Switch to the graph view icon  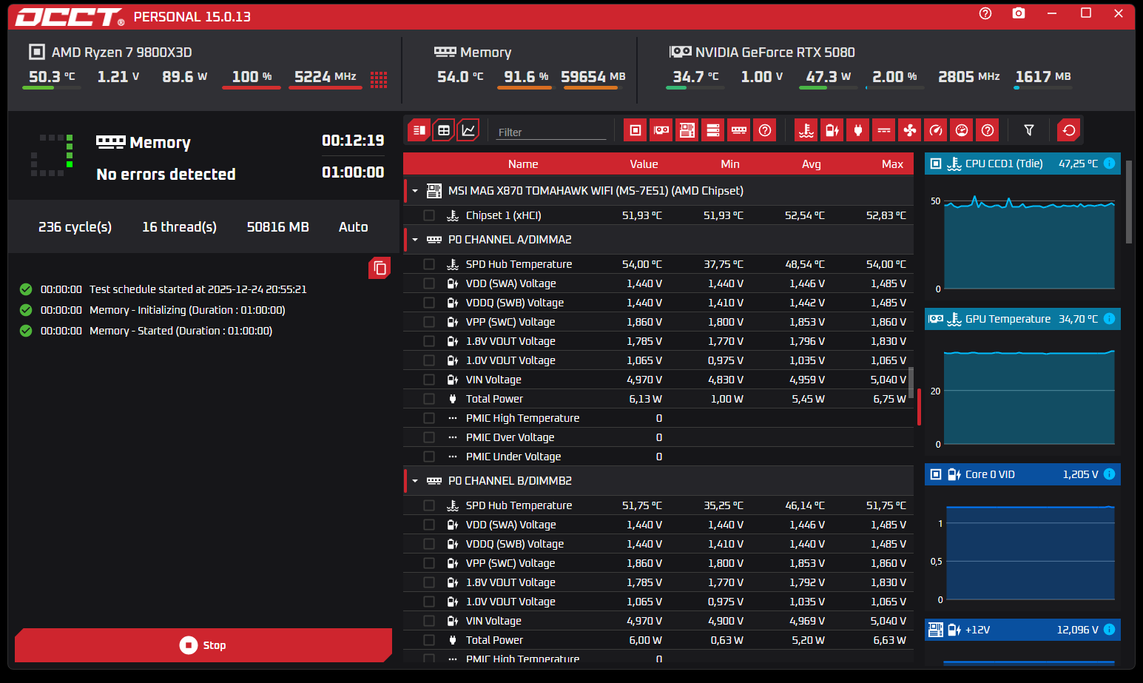pyautogui.click(x=468, y=130)
